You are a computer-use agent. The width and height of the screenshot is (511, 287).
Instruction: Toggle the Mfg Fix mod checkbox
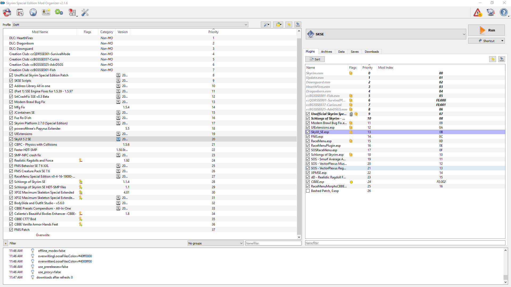[11, 107]
